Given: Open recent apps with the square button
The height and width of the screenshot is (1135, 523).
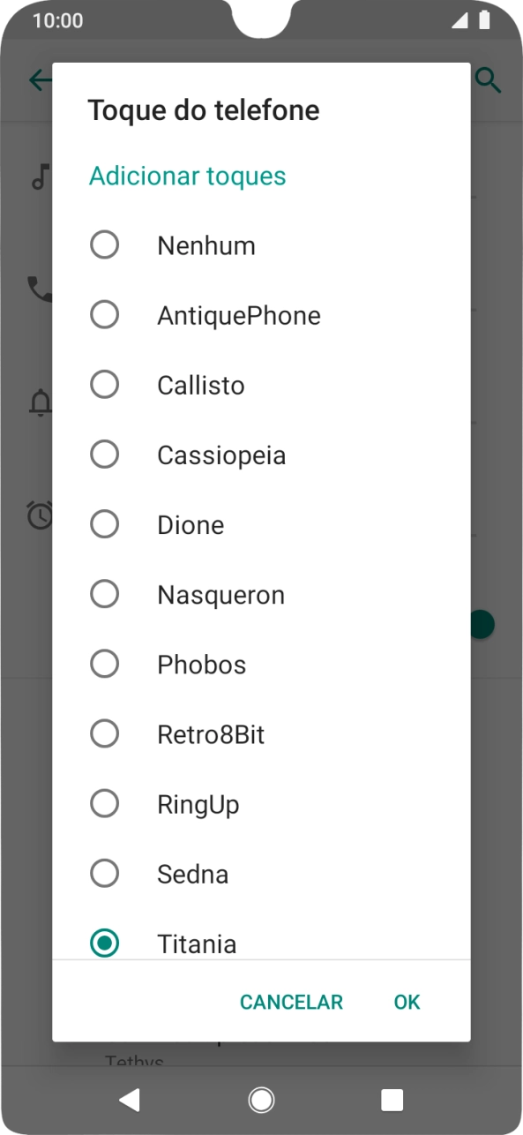Looking at the screenshot, I should (392, 1099).
